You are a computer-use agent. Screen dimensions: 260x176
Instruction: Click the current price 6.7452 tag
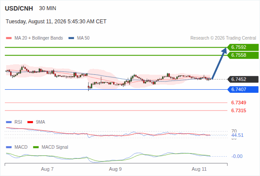(x=243, y=80)
